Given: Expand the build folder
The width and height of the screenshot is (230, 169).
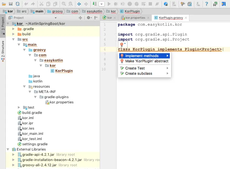Looking at the screenshot, I should (13, 34).
